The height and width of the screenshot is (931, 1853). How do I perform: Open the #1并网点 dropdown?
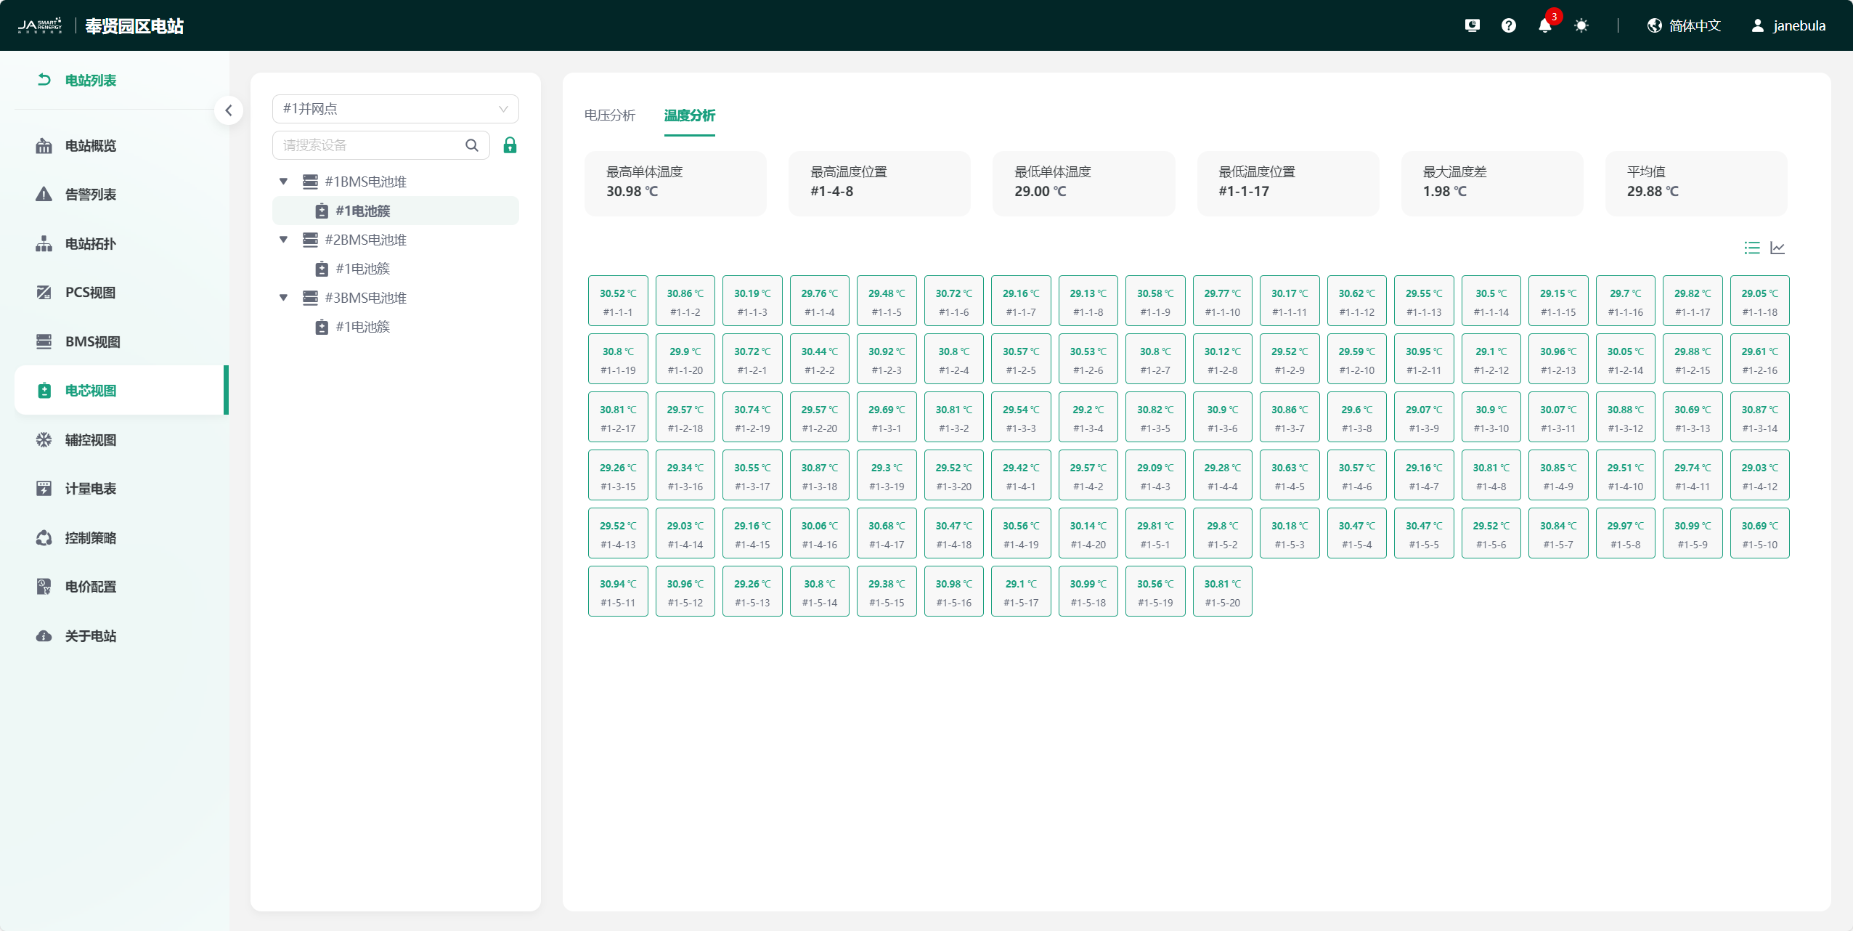(x=395, y=109)
